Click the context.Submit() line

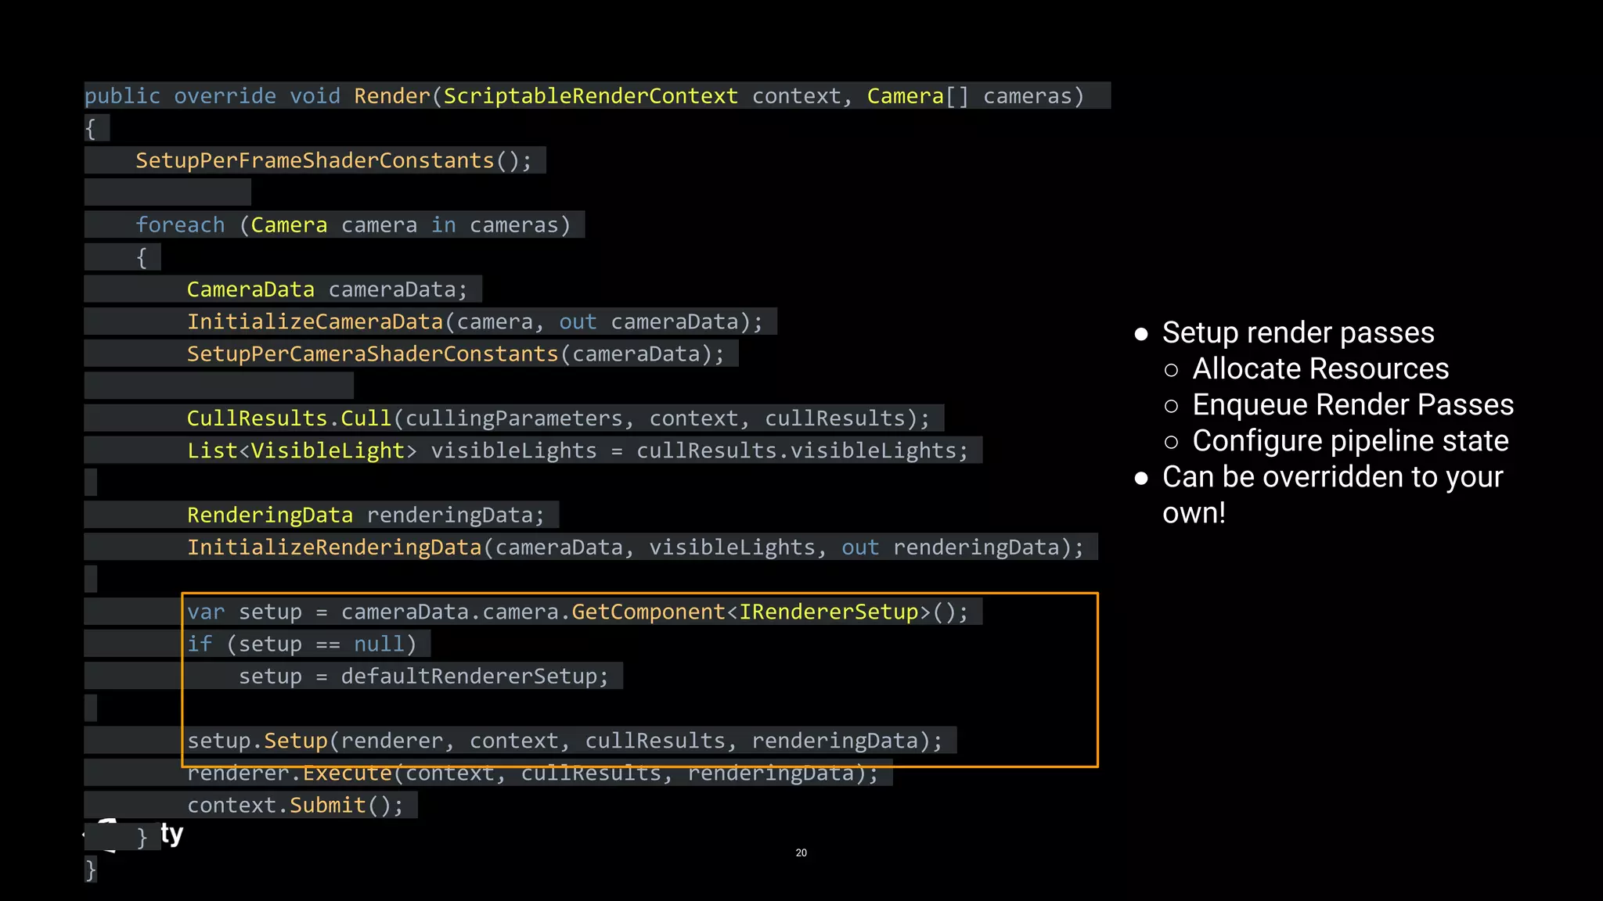(x=295, y=805)
